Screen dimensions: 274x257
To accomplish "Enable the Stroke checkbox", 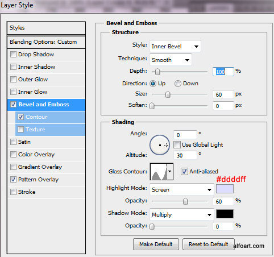I will point(13,192).
